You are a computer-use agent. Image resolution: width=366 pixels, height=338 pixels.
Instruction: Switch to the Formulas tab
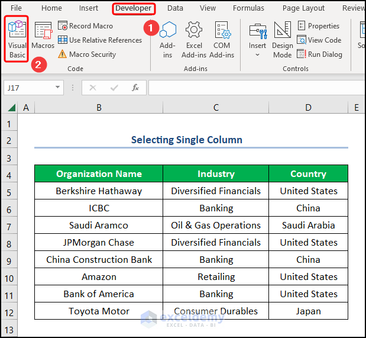(x=248, y=8)
